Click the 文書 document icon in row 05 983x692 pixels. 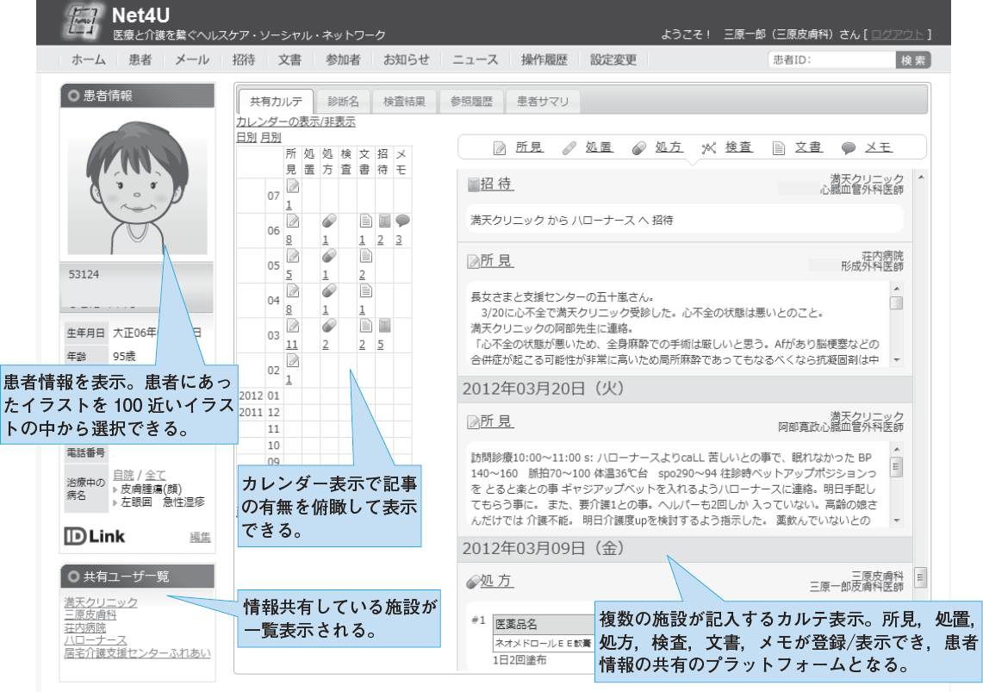[x=366, y=256]
